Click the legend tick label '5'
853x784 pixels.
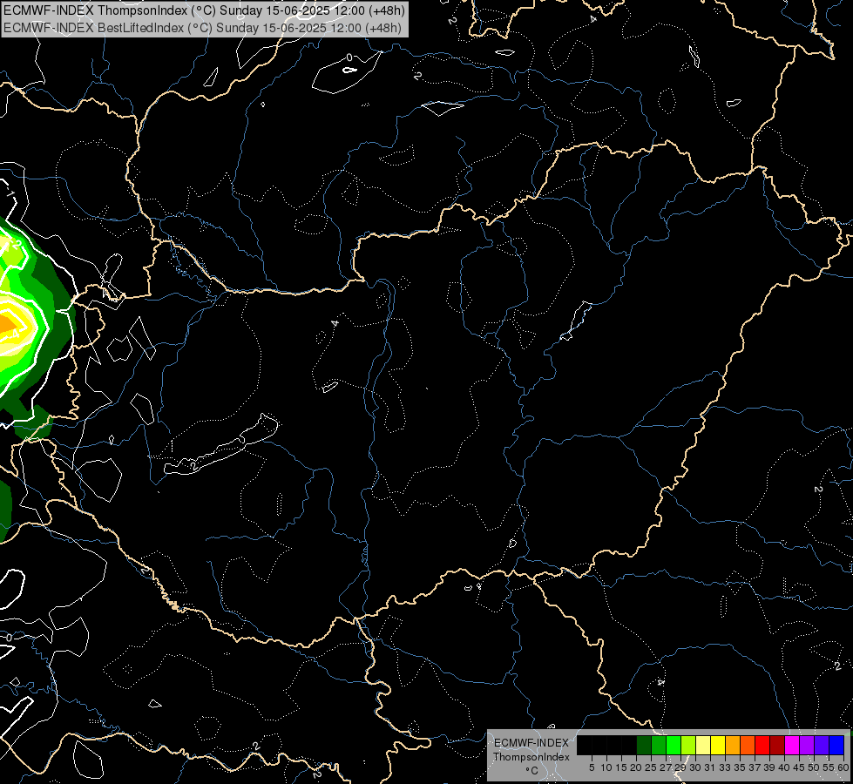click(592, 767)
